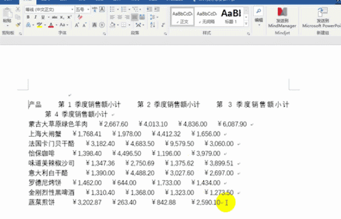341x219 pixels.
Task: Open Font dialog launcher
Action: [x=104, y=33]
